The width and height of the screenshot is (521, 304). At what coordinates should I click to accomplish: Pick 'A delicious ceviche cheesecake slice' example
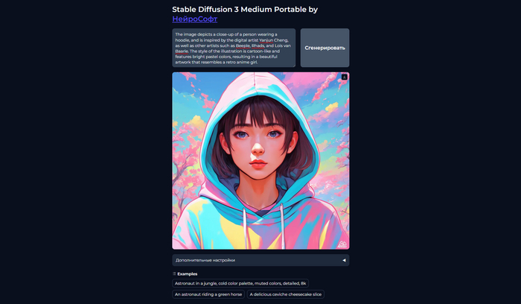click(x=285, y=294)
